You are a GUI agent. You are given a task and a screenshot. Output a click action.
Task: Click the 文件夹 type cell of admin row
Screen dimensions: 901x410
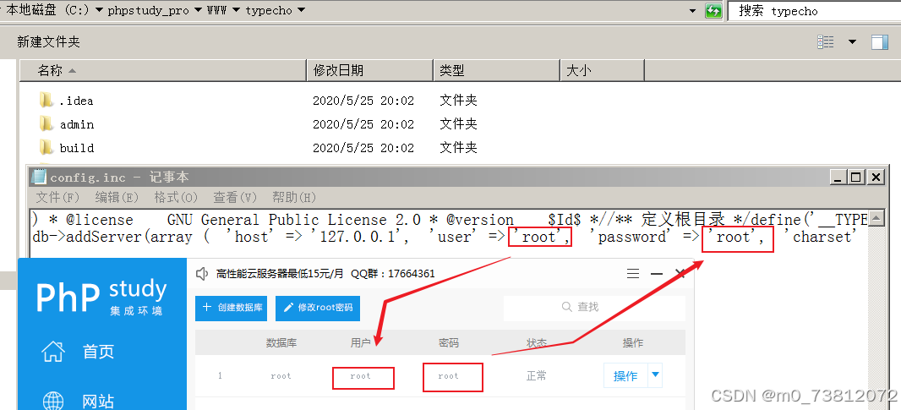coord(458,124)
